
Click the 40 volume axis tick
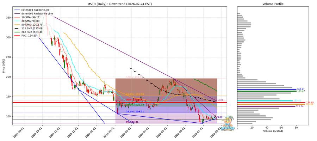(267, 128)
